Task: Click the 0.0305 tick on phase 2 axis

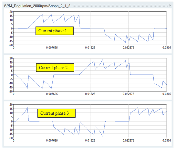Action: [167, 94]
